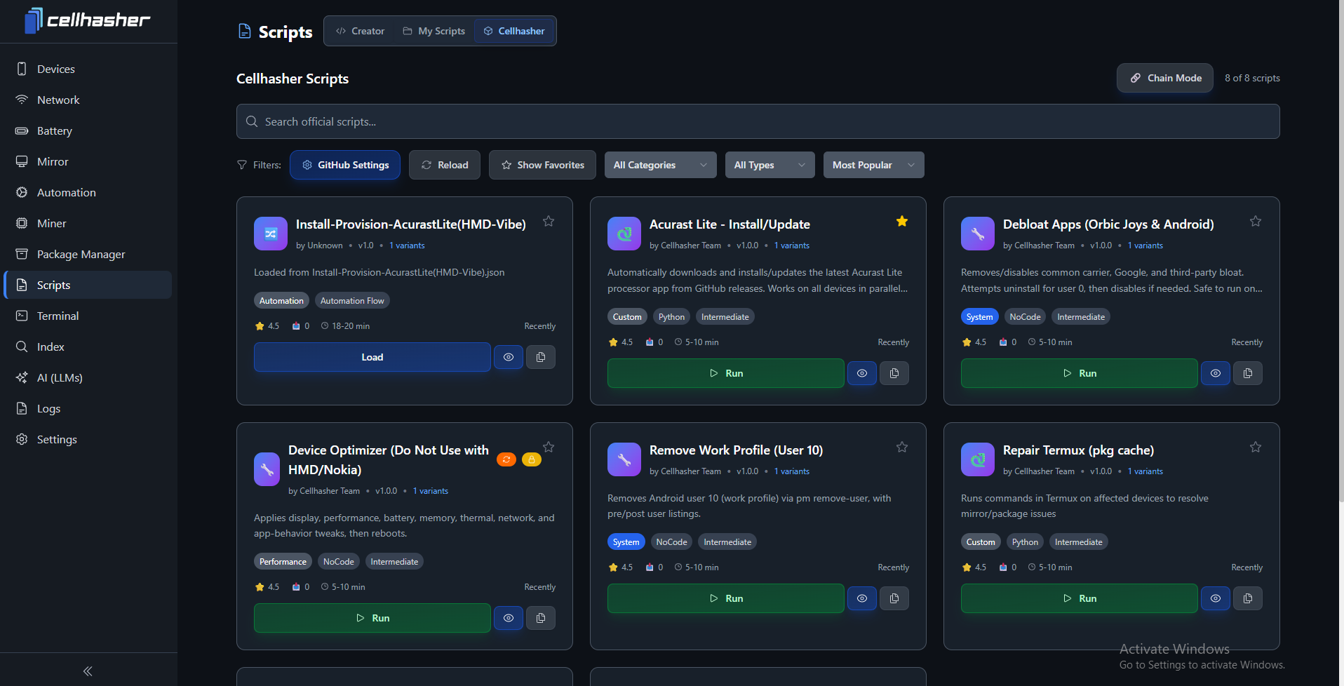
Task: Enable Chain Mode
Action: click(x=1164, y=78)
